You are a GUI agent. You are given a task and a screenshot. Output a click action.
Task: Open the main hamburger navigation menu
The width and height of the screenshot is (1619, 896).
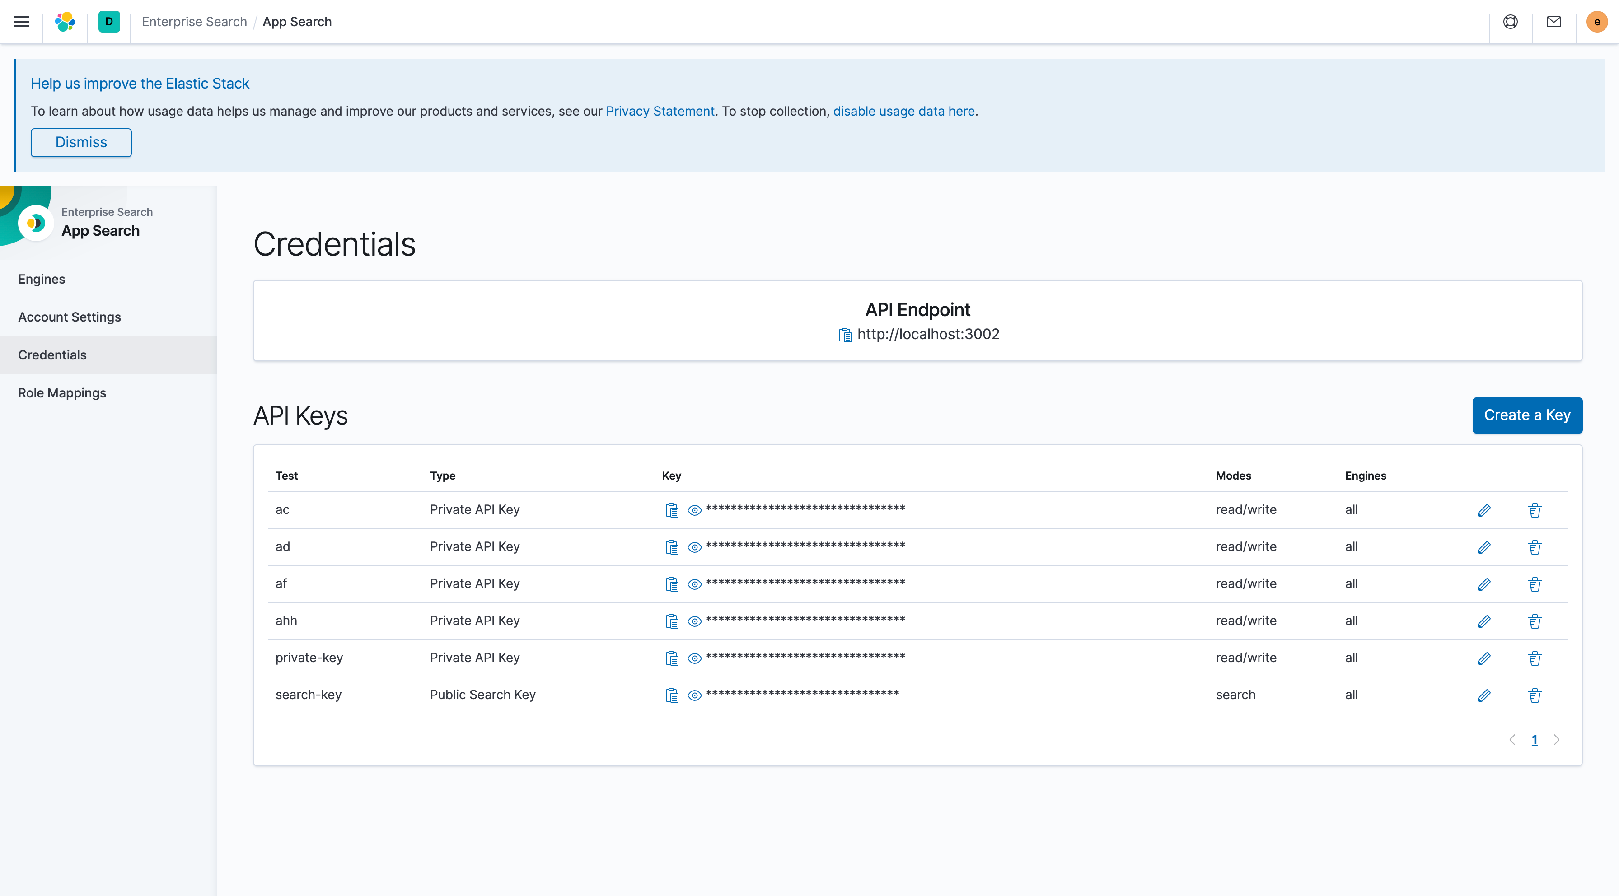(21, 22)
